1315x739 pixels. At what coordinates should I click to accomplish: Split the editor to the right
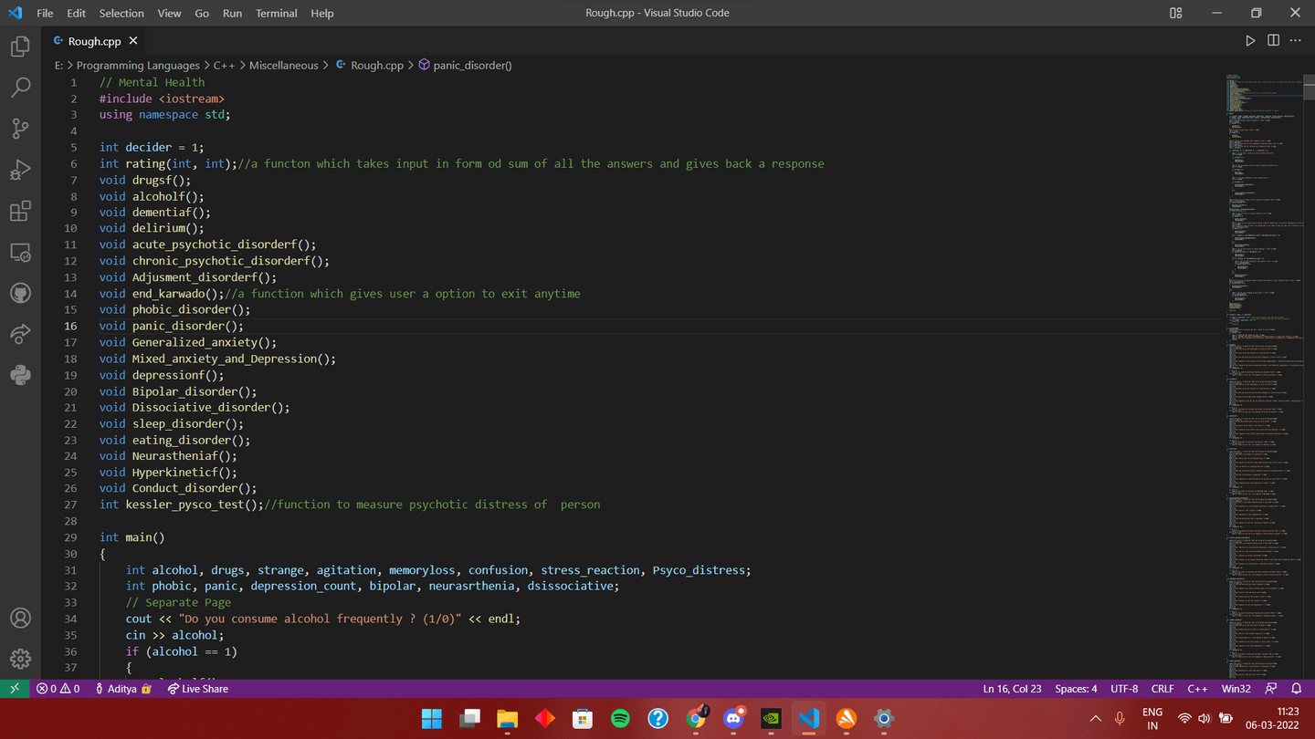point(1273,41)
